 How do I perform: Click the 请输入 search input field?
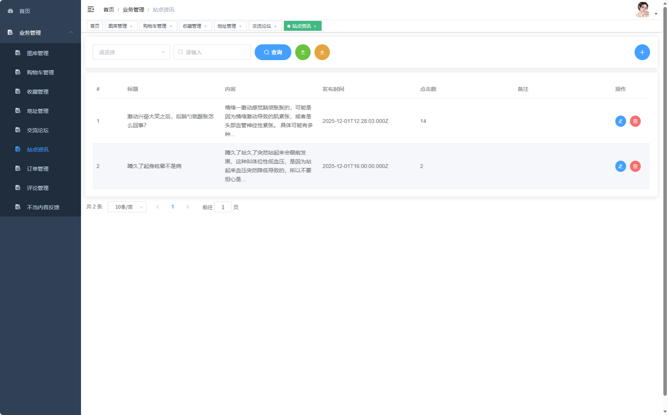(x=212, y=52)
